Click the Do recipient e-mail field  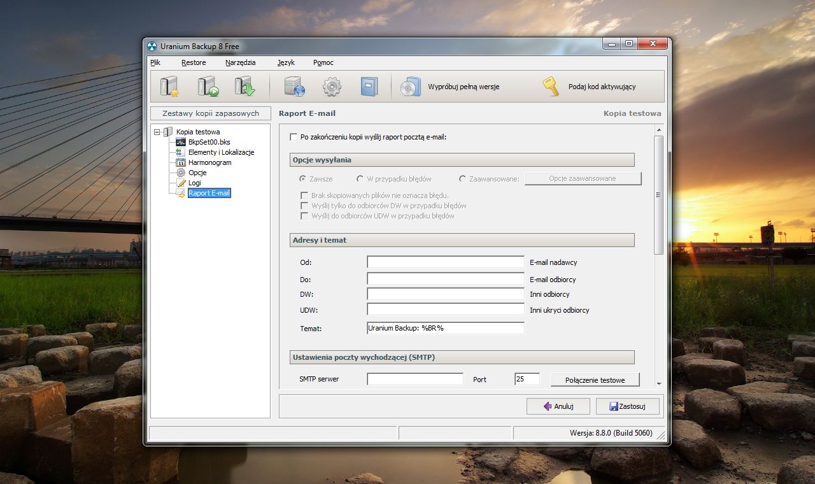pyautogui.click(x=446, y=279)
